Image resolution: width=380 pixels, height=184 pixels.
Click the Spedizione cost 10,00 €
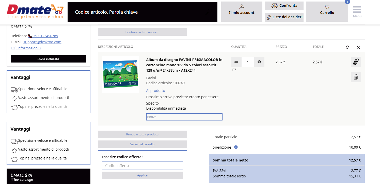coord(355,147)
